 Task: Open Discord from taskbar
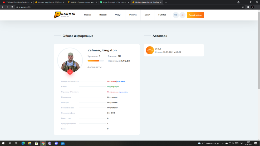click(x=56, y=143)
